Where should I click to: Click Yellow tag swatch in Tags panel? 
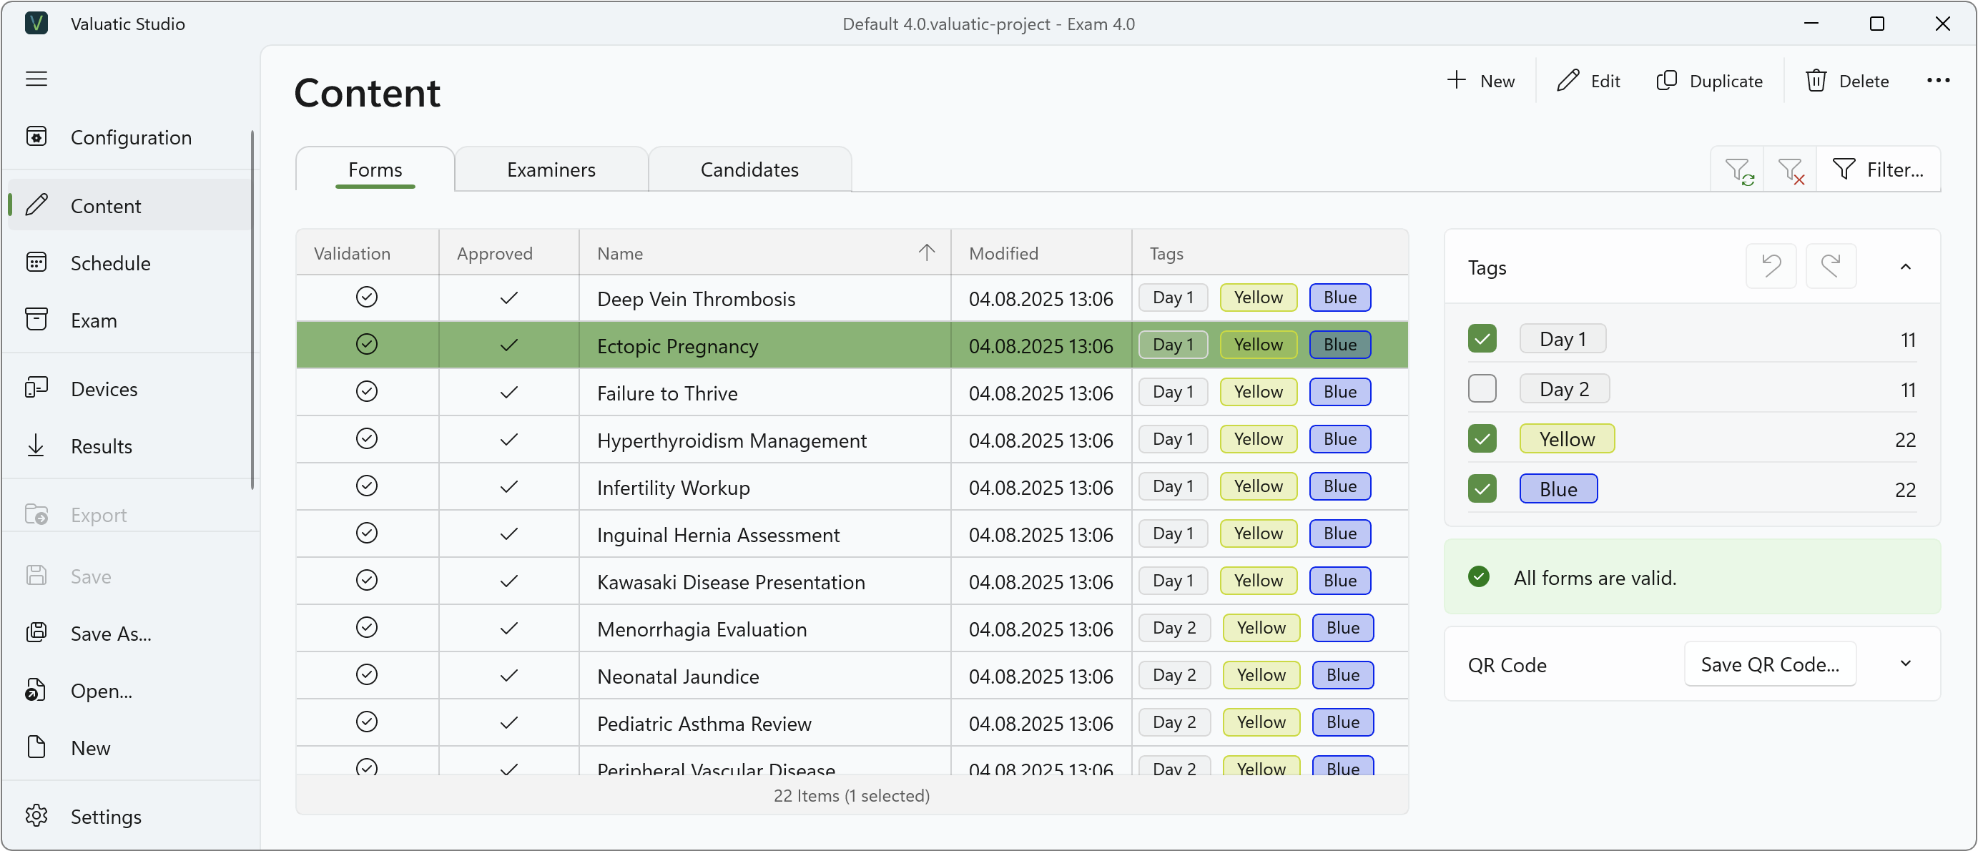click(1566, 438)
